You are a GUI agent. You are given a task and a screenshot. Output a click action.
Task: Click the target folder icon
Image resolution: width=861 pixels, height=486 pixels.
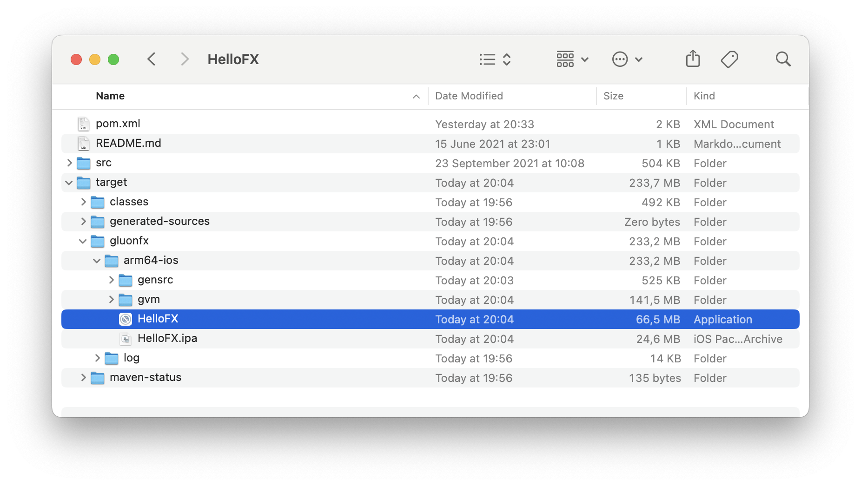84,183
